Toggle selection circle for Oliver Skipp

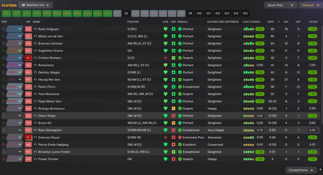4,116
